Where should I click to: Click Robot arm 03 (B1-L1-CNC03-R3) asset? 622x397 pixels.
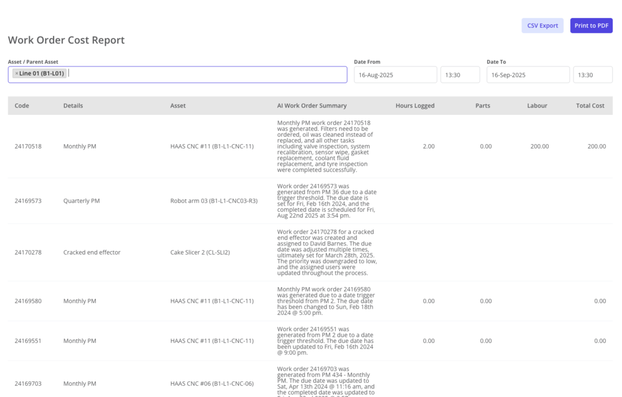[x=214, y=201]
